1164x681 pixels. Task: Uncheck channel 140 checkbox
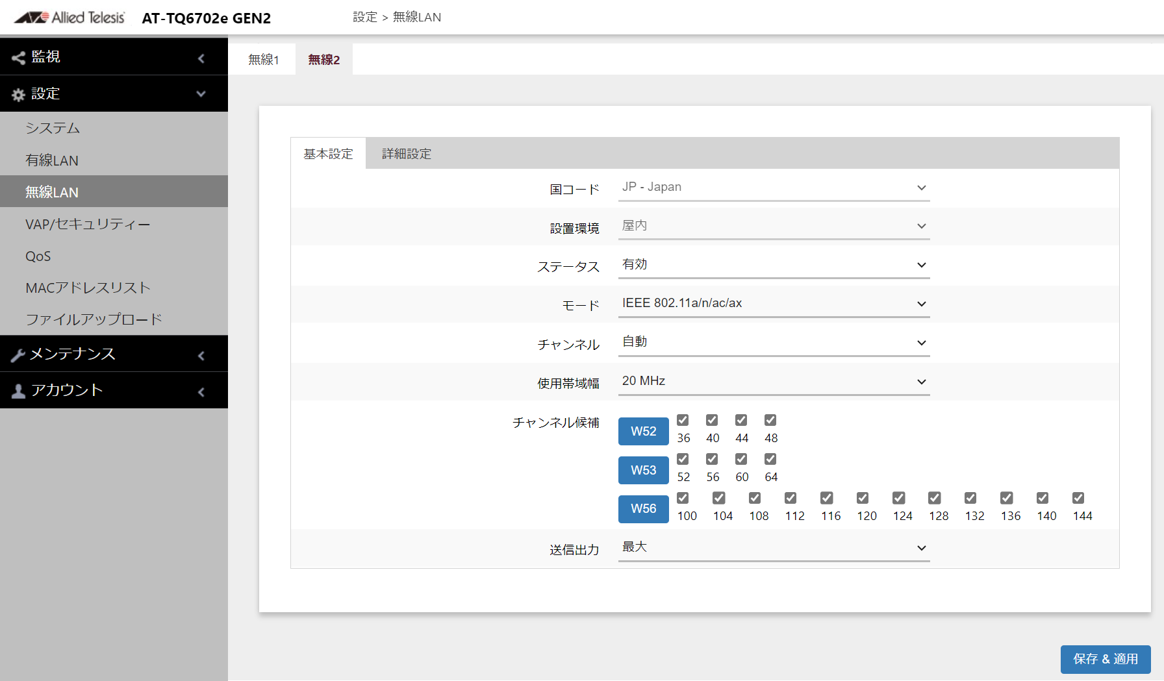(1043, 498)
